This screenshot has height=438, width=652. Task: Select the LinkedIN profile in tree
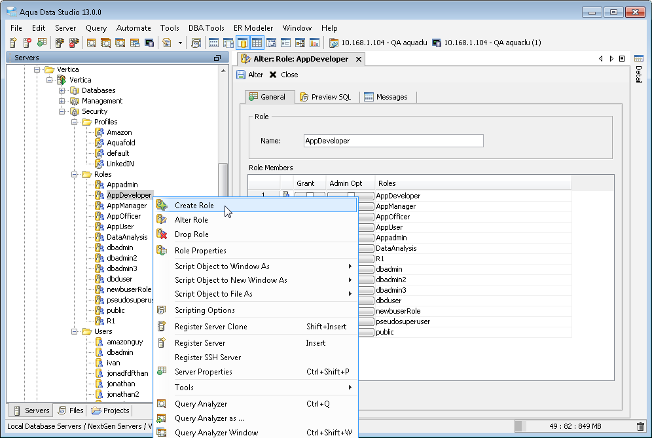(120, 164)
